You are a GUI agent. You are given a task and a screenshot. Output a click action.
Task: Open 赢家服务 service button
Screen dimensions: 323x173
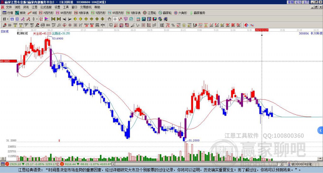coord(197,13)
